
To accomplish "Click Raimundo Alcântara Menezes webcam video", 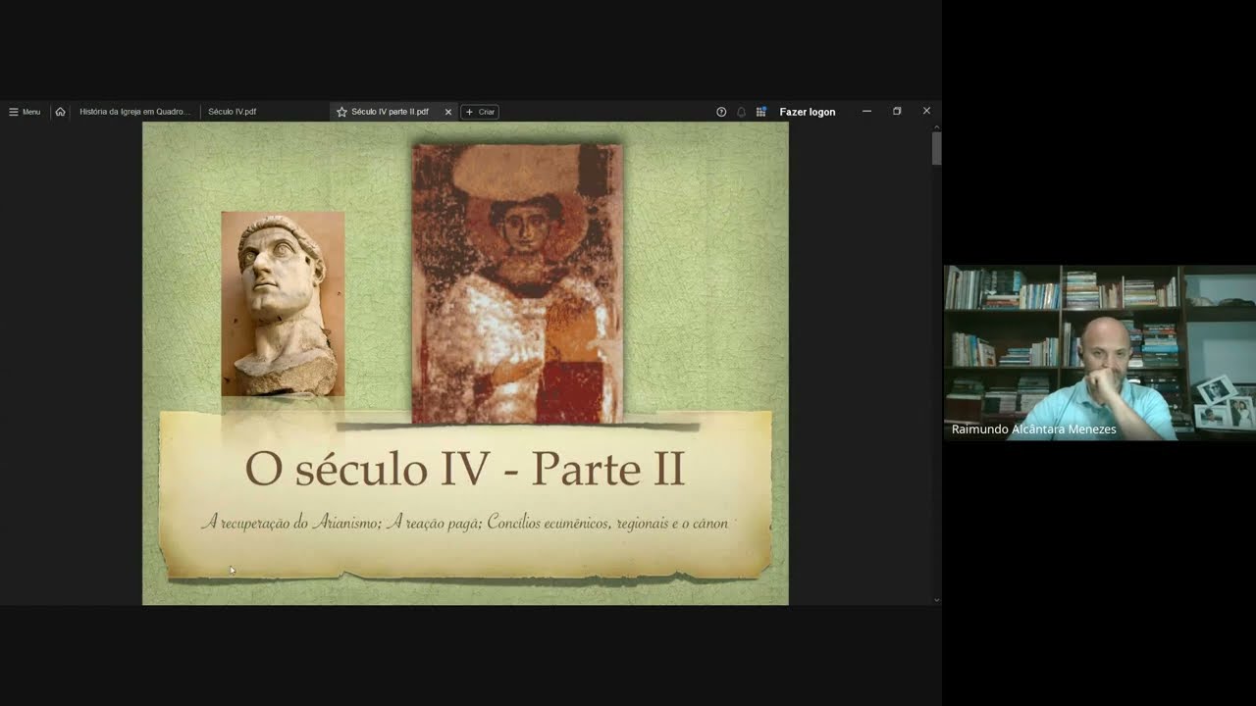I will pyautogui.click(x=1099, y=353).
